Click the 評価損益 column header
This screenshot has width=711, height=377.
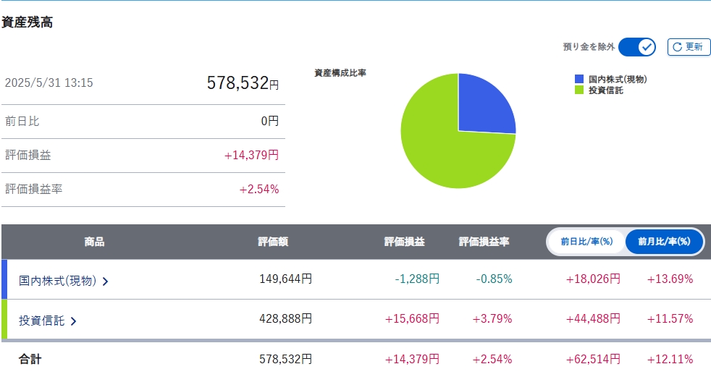[x=404, y=242]
